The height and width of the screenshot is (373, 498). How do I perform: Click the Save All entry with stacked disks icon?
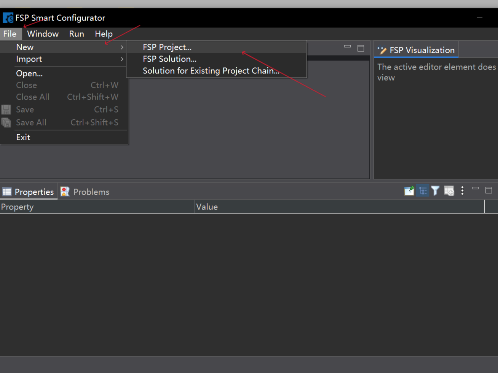pos(64,122)
